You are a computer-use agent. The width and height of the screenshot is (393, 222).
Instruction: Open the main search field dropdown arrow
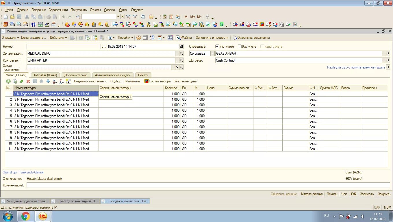point(118,17)
